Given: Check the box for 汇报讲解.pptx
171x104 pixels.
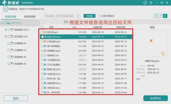Looking at the screenshot, I should (42, 41).
